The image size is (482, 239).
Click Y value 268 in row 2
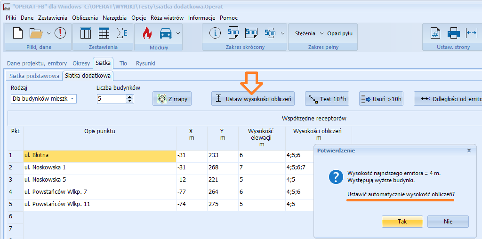click(223, 168)
